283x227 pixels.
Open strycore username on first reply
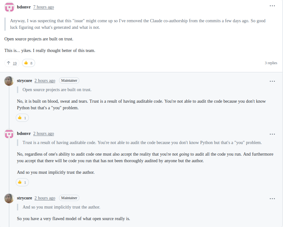pyautogui.click(x=24, y=80)
